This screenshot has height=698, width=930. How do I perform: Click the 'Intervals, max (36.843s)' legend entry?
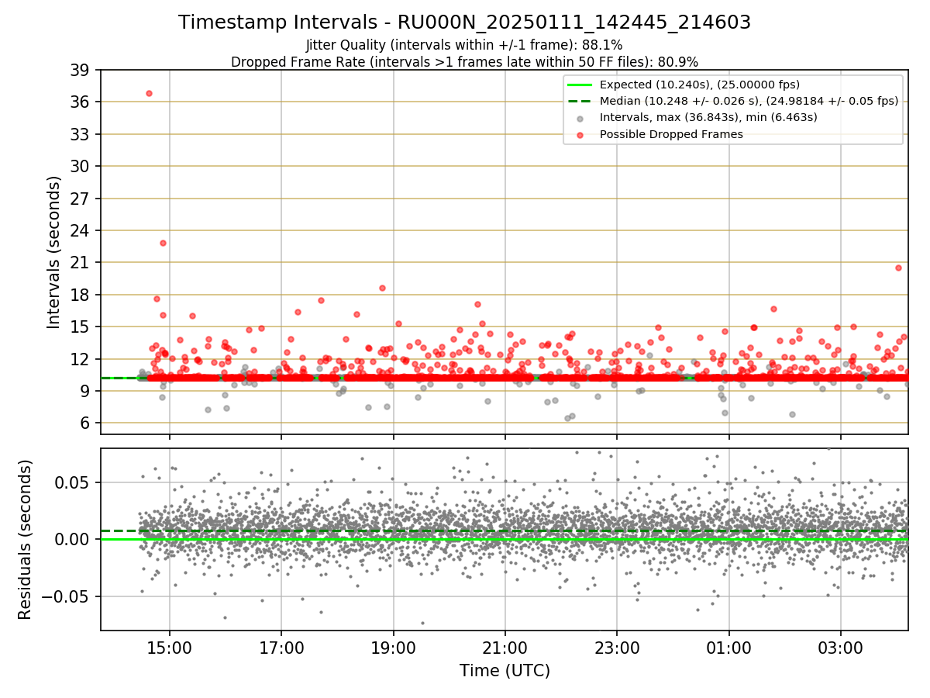click(x=708, y=117)
